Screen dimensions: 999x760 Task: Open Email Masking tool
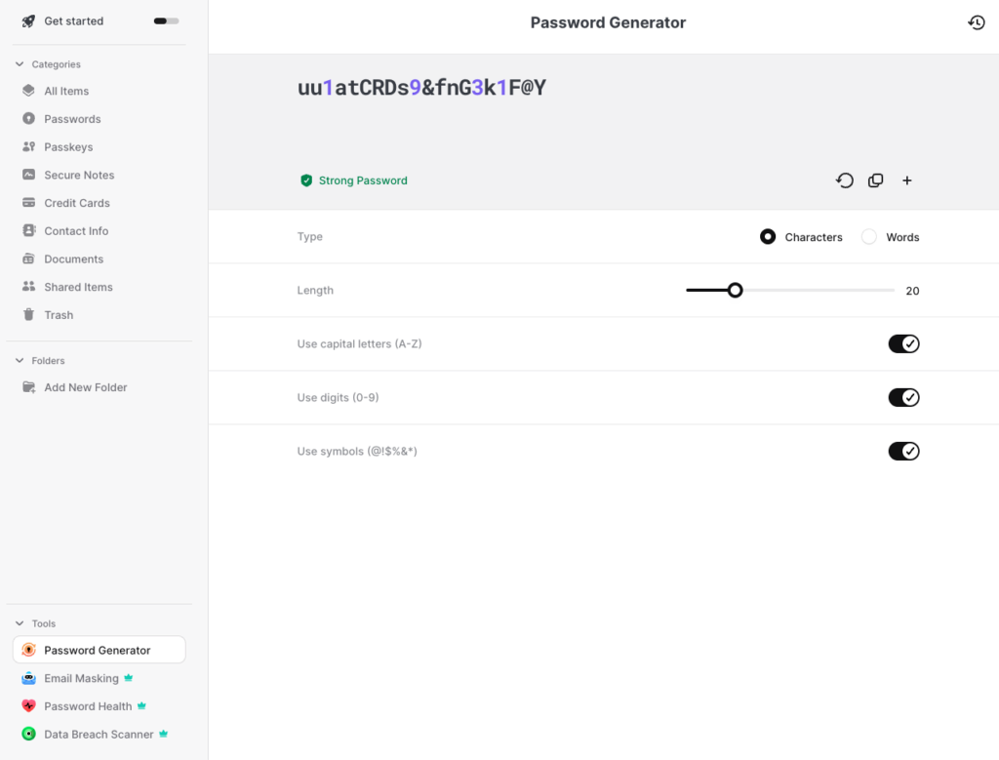pos(82,678)
